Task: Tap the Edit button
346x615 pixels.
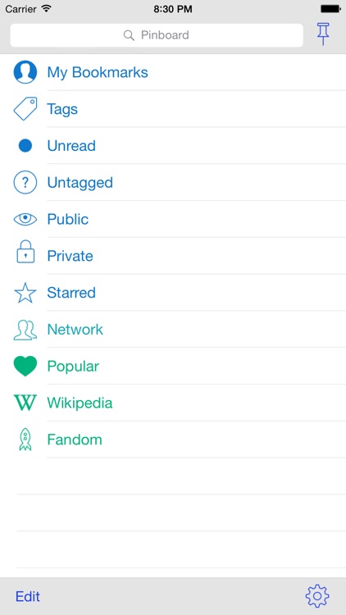Action: (28, 597)
